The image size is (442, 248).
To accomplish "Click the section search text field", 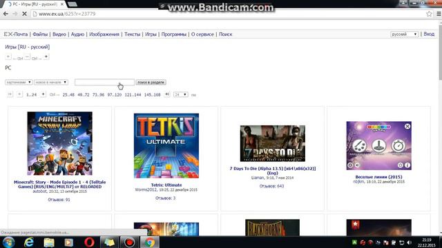I will [x=104, y=82].
